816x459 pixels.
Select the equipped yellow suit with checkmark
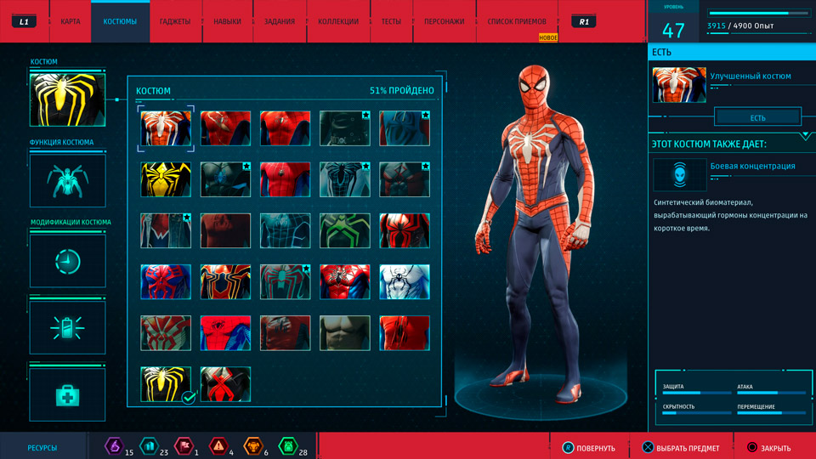166,384
